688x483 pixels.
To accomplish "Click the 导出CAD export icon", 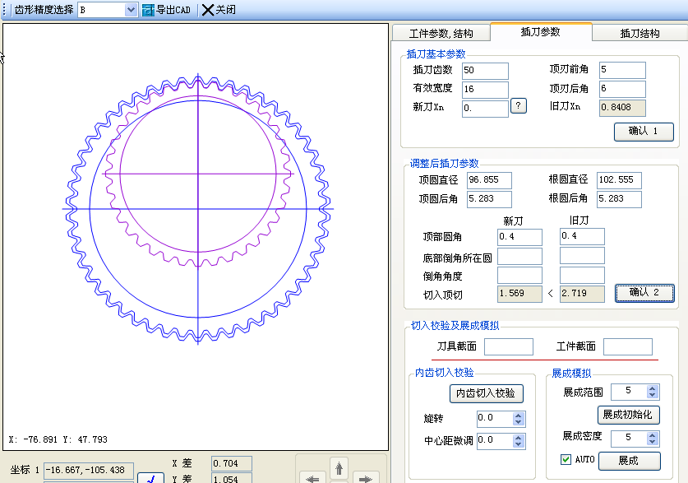I will pos(148,10).
